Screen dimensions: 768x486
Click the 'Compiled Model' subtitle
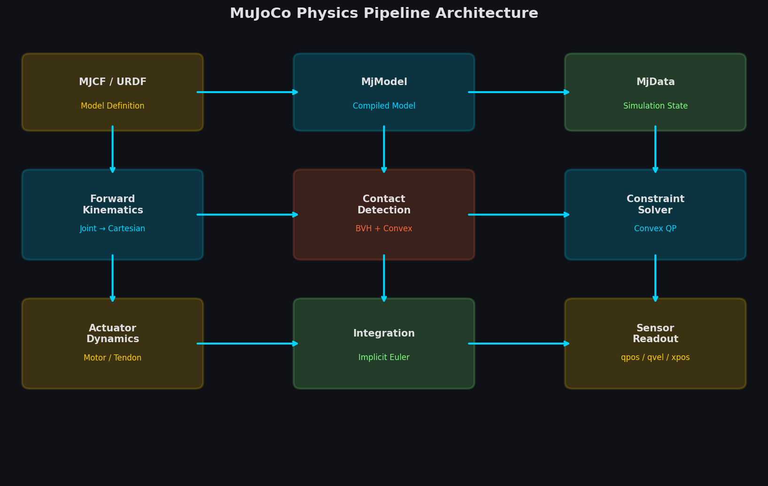pos(384,106)
